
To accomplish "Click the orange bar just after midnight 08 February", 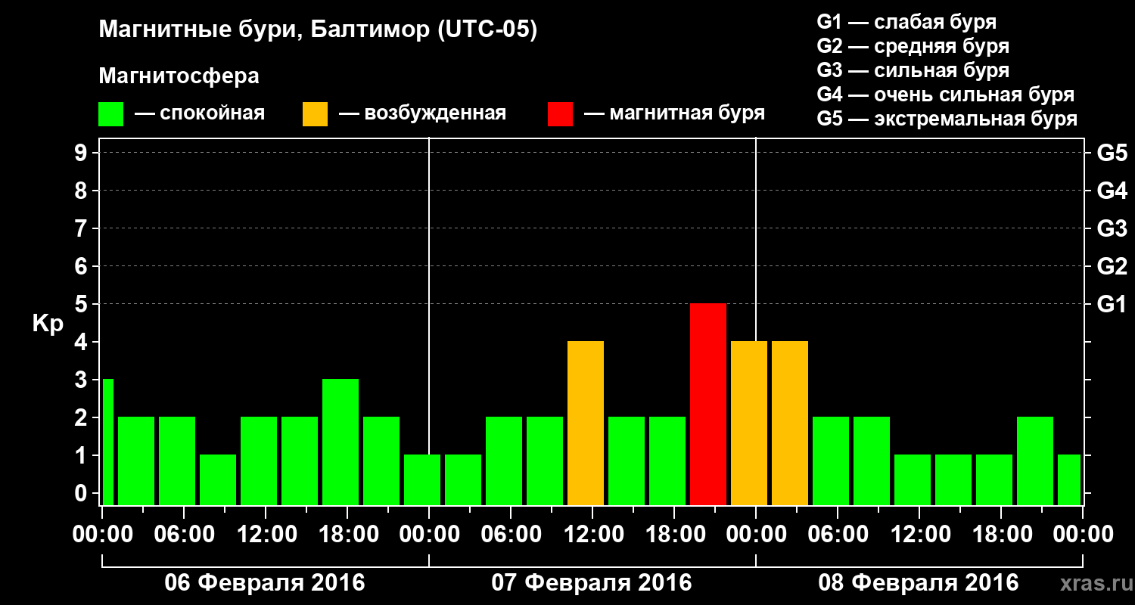I will pos(790,423).
